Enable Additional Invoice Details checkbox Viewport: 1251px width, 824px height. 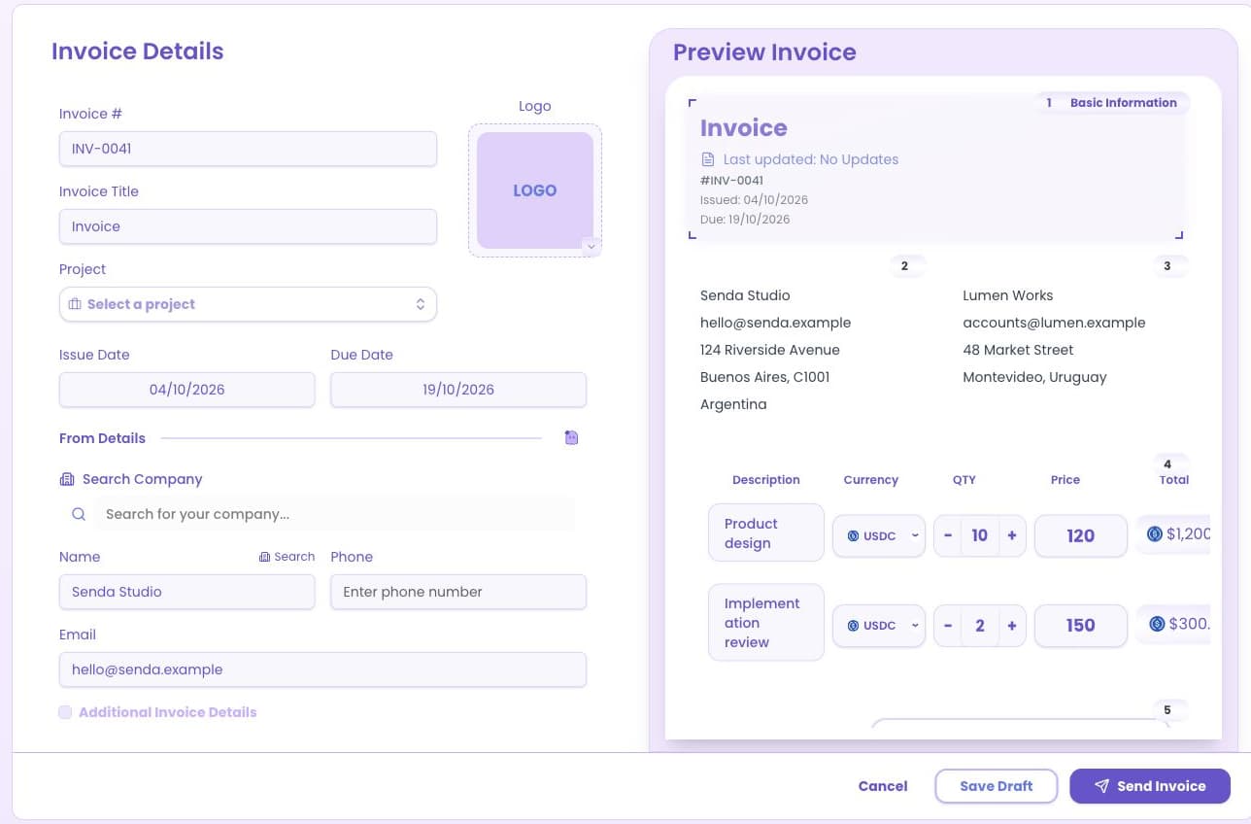tap(65, 712)
